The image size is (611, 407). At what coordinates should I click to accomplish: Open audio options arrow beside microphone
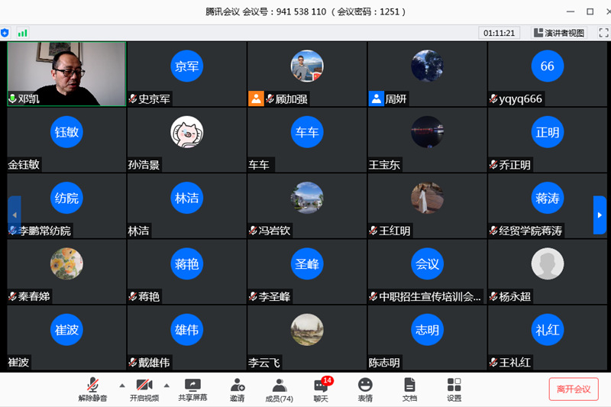coord(122,386)
